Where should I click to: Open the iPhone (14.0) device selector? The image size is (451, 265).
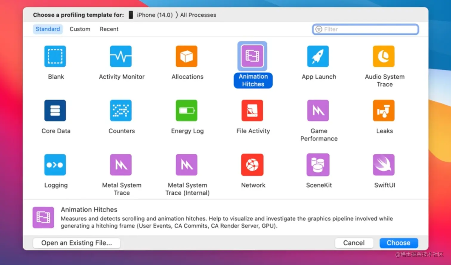(x=155, y=15)
